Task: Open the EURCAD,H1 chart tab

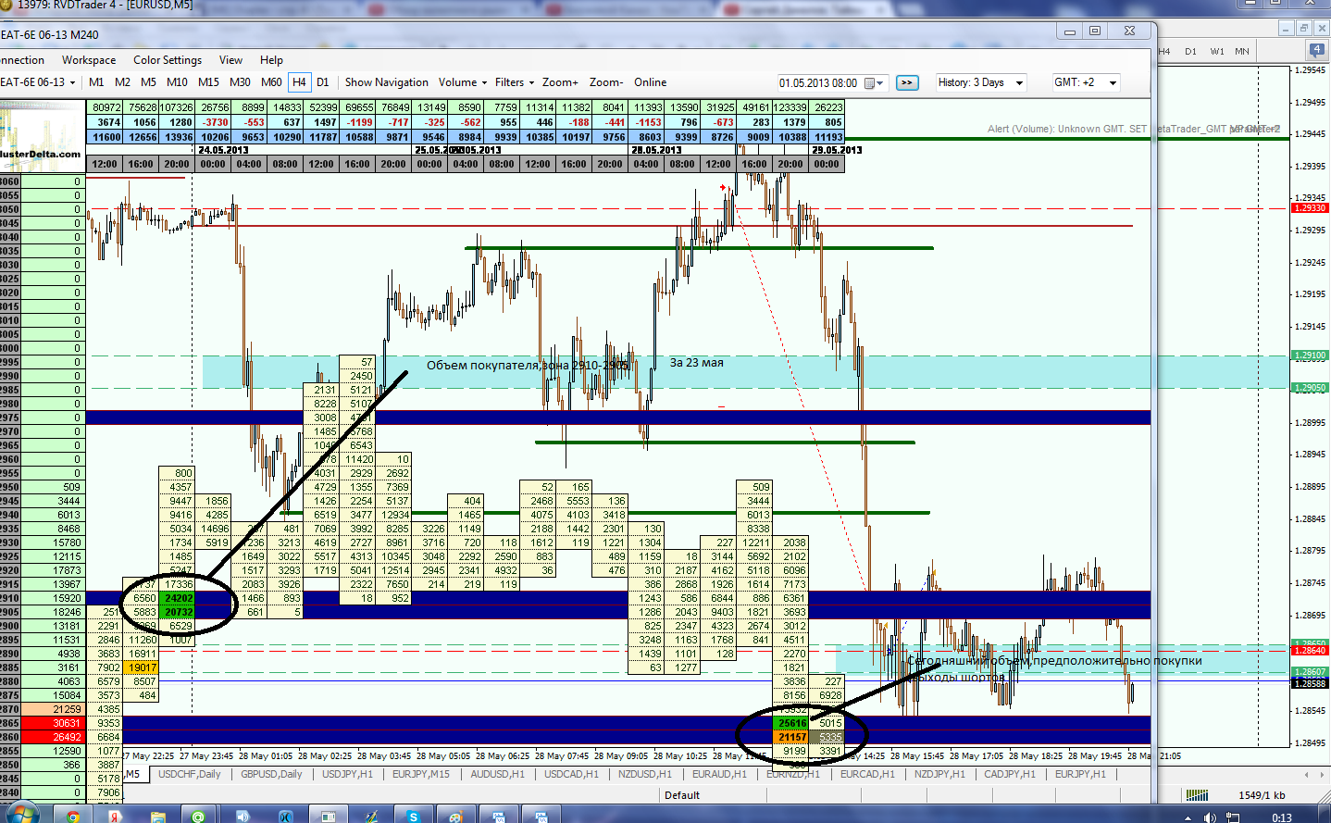Action: tap(867, 774)
